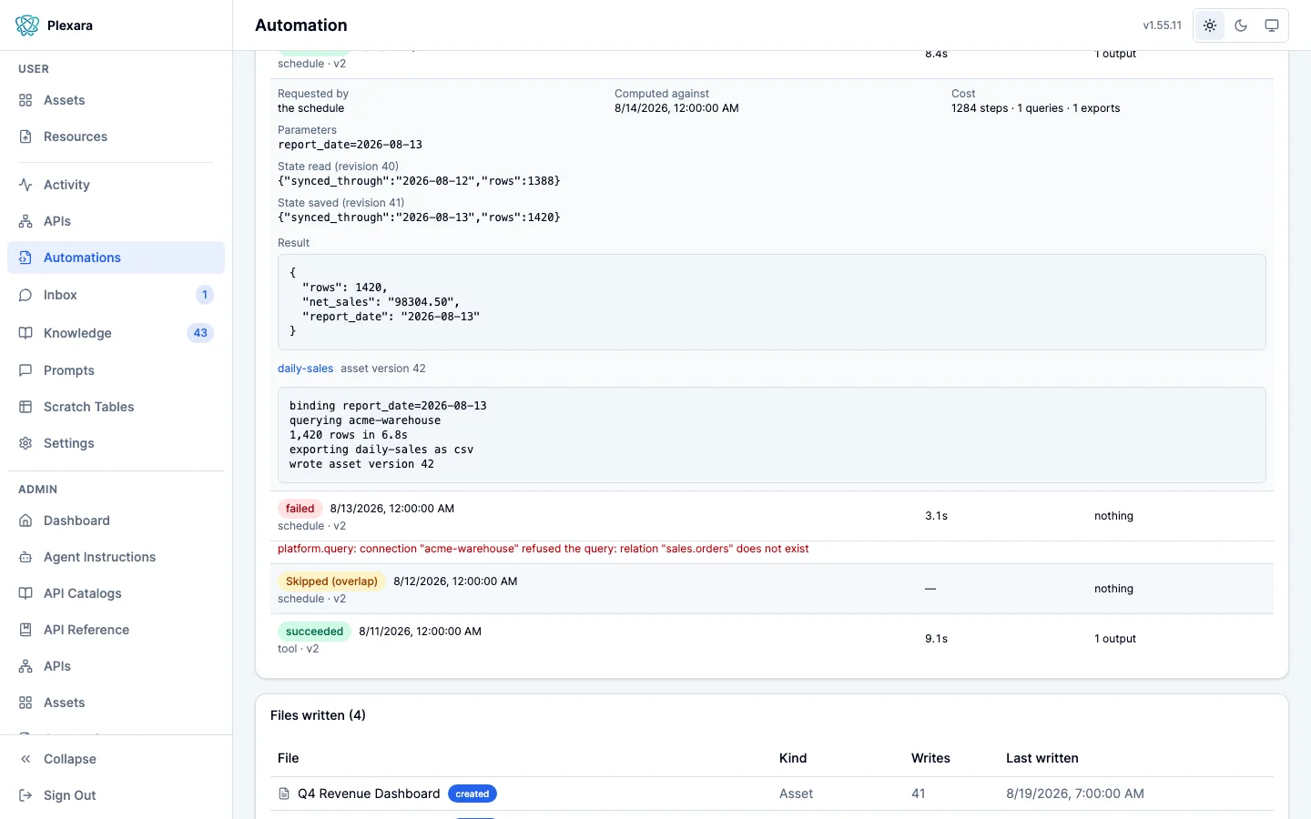Open Assets in the USER menu
Viewport: 1311px width, 819px height.
click(x=116, y=100)
